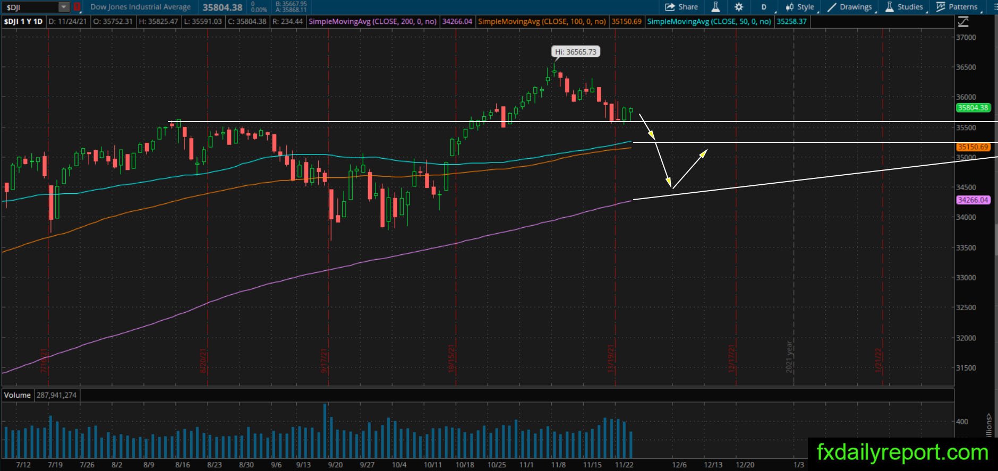Viewport: 998px width, 471px height.
Task: Click the Dow Jones Industrial Average name
Action: coord(141,7)
